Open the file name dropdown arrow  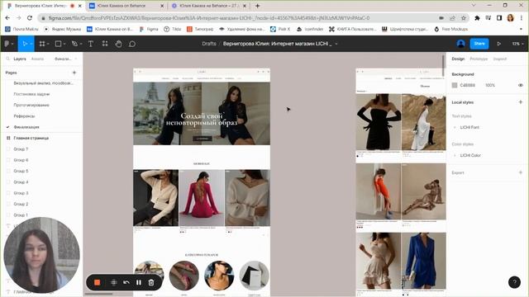click(336, 44)
